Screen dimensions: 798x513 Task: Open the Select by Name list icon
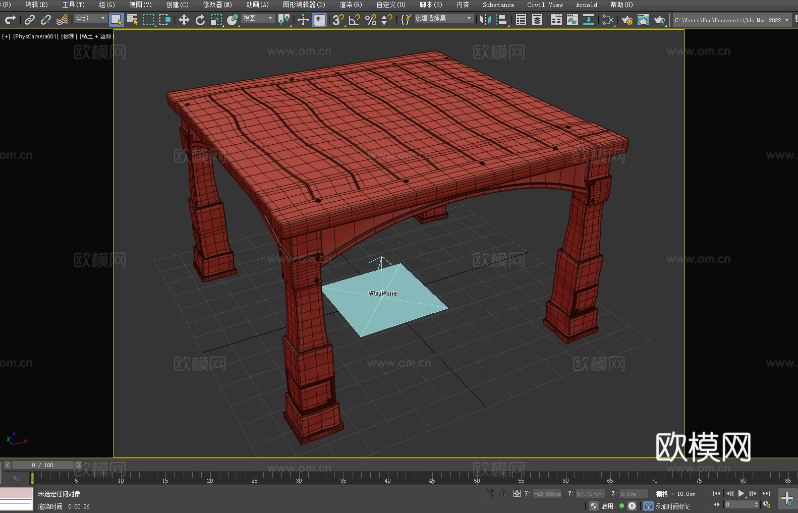[133, 20]
